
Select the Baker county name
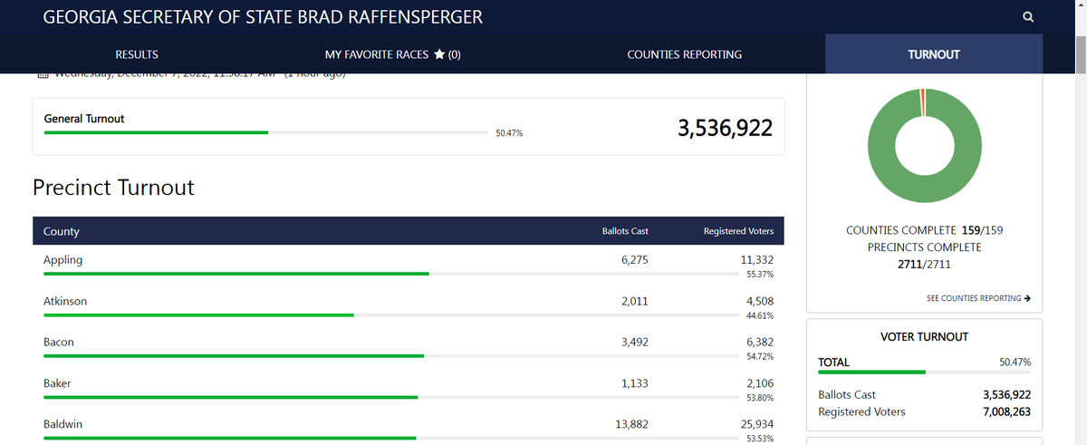(57, 383)
